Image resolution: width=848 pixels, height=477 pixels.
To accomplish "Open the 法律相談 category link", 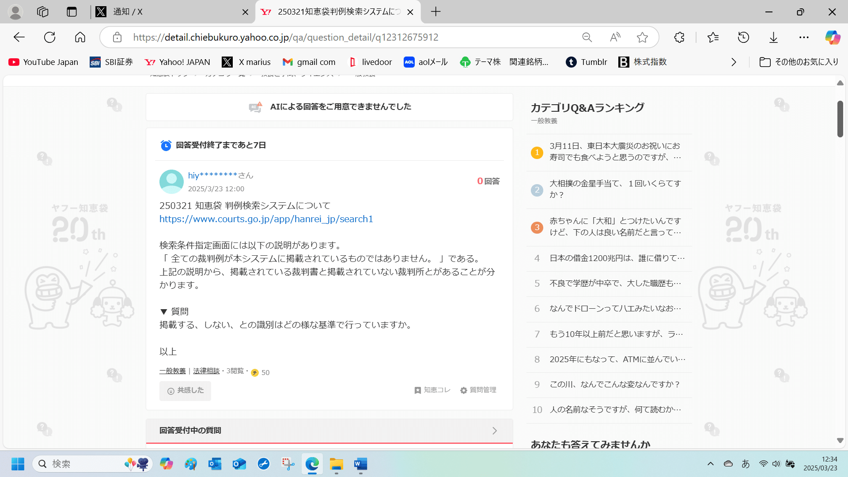I will pyautogui.click(x=206, y=371).
